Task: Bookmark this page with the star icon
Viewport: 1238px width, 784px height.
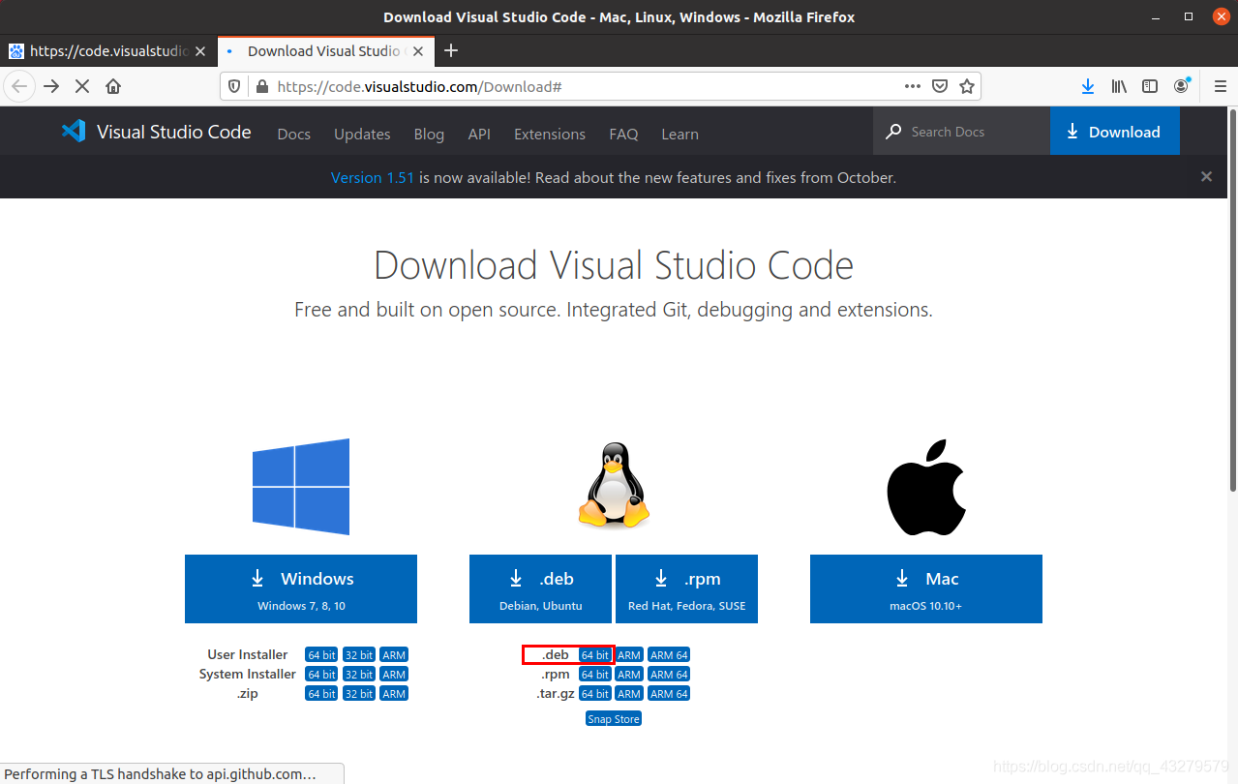Action: click(966, 86)
